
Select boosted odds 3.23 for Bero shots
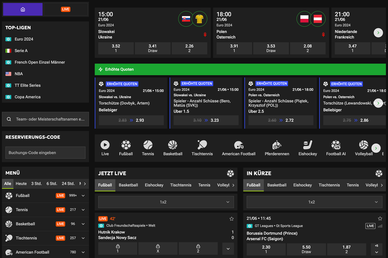[x=206, y=120]
